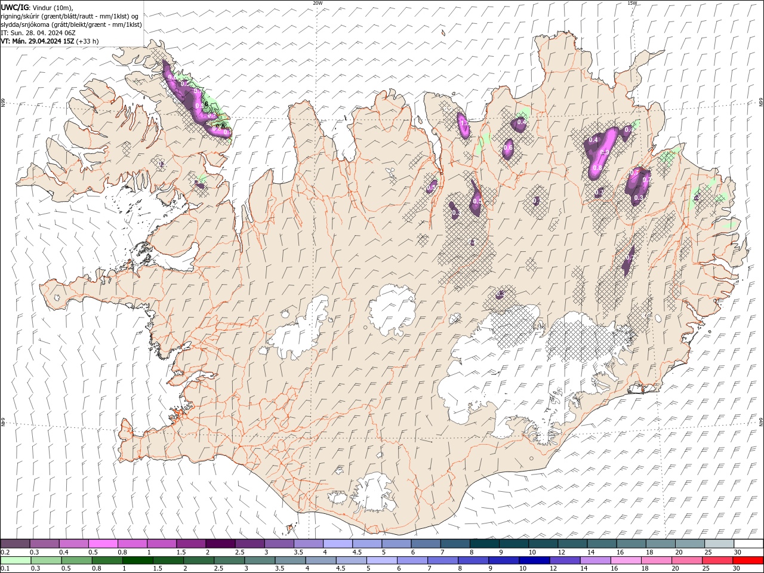This screenshot has height=573, width=764.
Task: Click the Mýrdalsjökull glacier near the south coast
Action: pyautogui.click(x=375, y=493)
